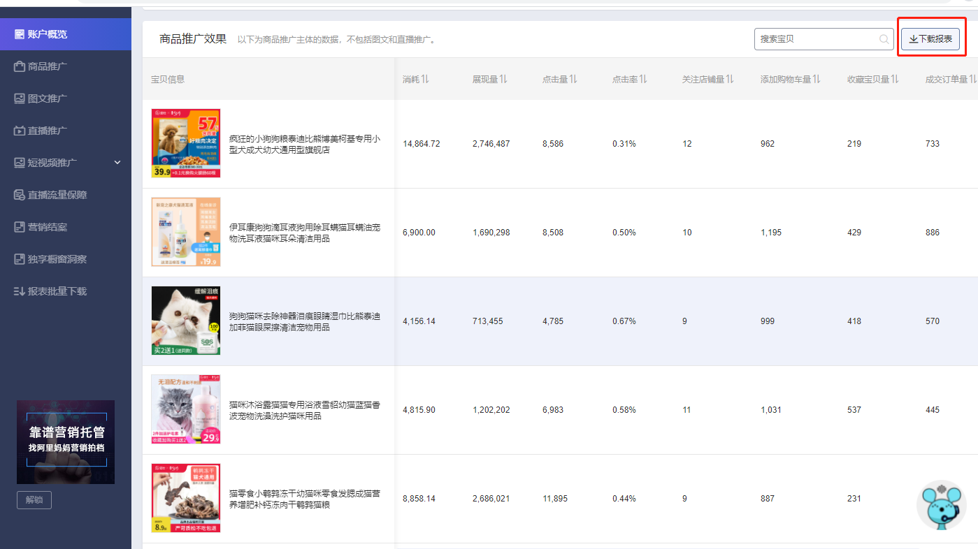This screenshot has width=978, height=549.
Task: Click the 商品推广效果 section heading
Action: 193,39
